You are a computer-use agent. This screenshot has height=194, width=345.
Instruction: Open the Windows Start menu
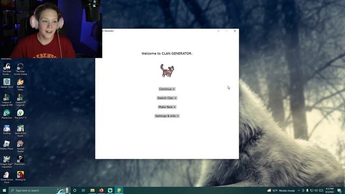tap(4, 190)
